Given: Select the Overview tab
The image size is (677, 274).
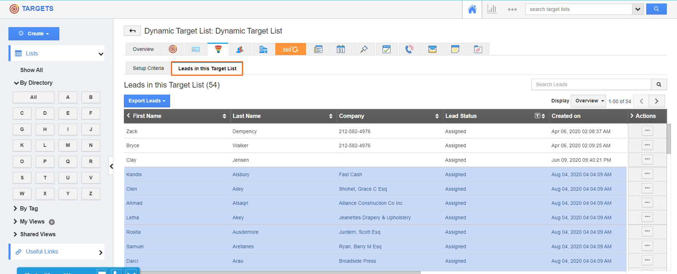Looking at the screenshot, I should click(x=143, y=49).
